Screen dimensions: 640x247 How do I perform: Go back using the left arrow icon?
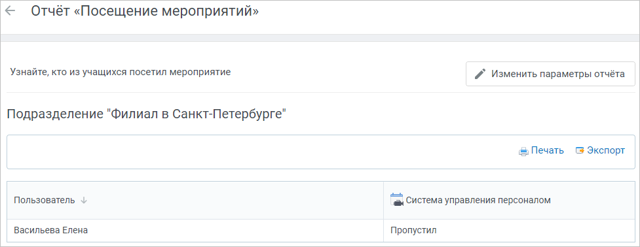(x=10, y=11)
